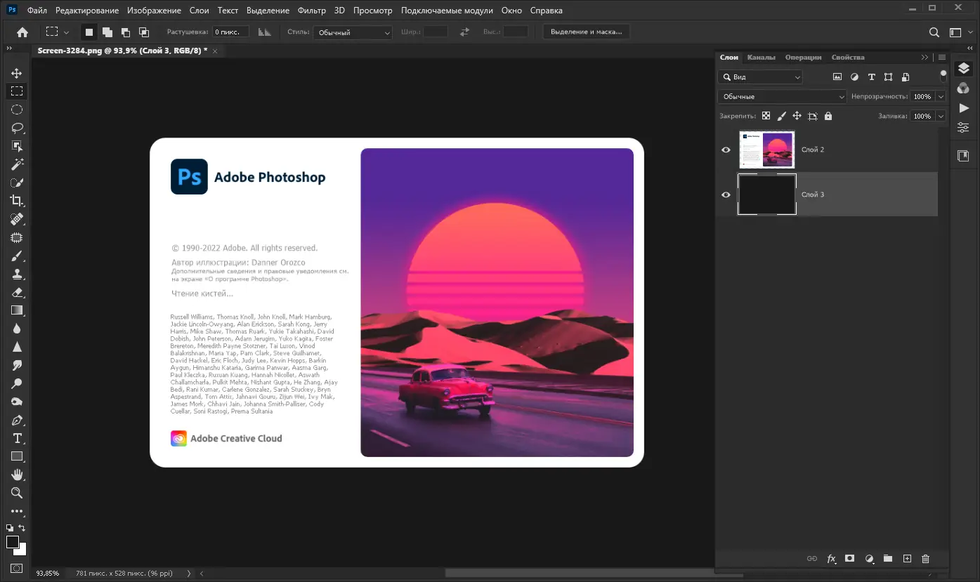Open the blending mode dropdown 'Обычные'
Viewport: 980px width, 582px height.
point(781,96)
